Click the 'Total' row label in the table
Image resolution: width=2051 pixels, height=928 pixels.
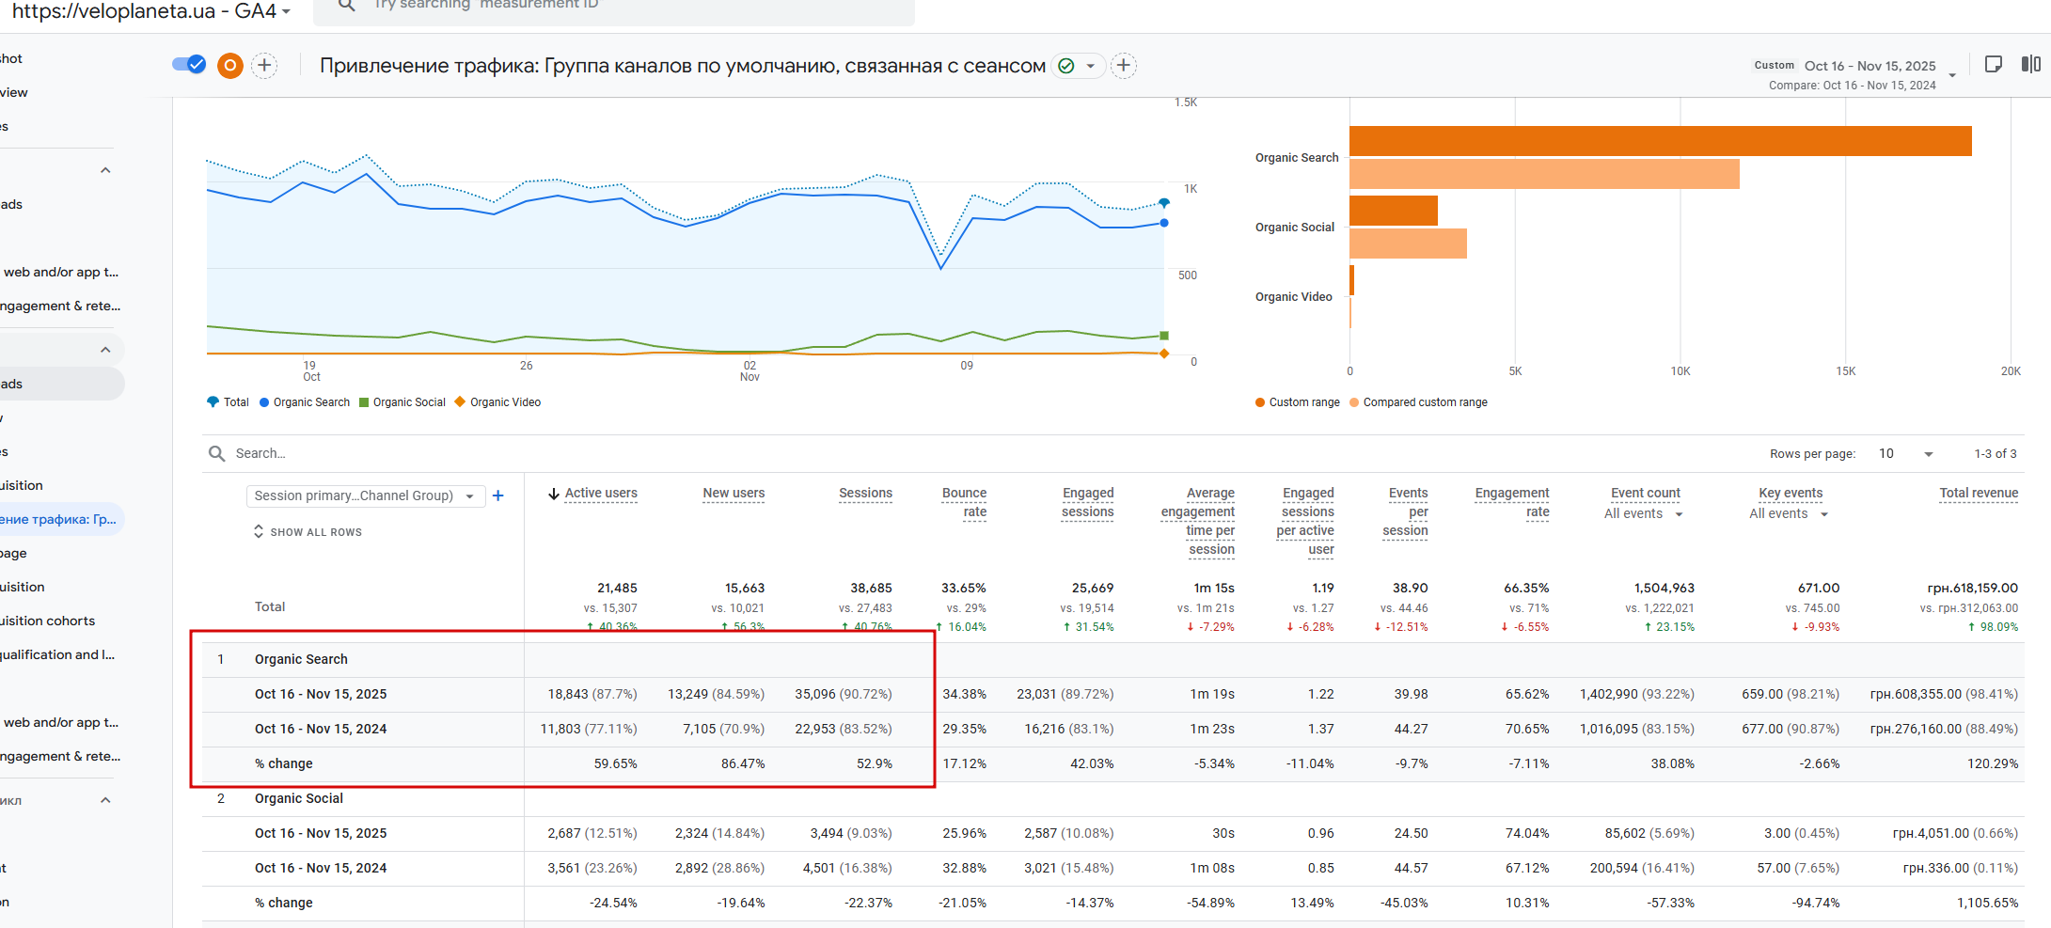point(270,606)
